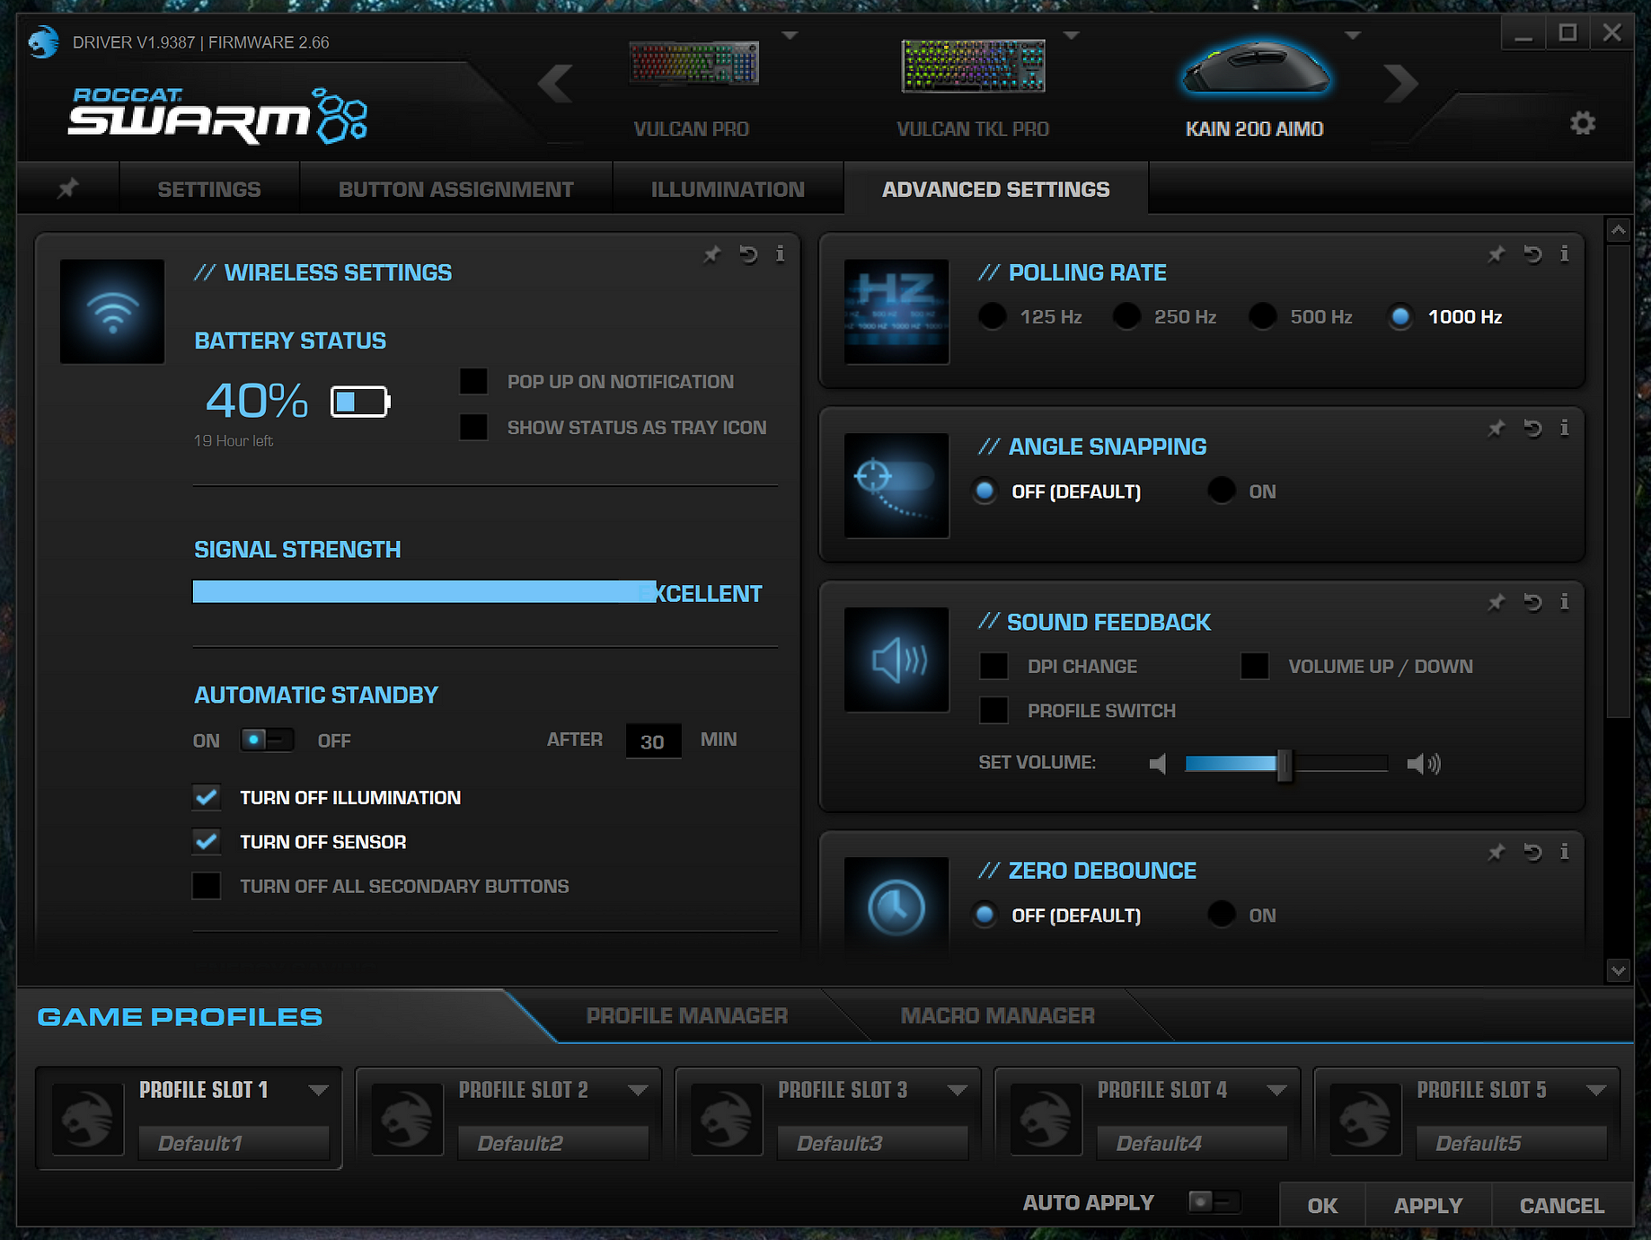Go to previous device with left arrow
This screenshot has width=1651, height=1240.
555,84
